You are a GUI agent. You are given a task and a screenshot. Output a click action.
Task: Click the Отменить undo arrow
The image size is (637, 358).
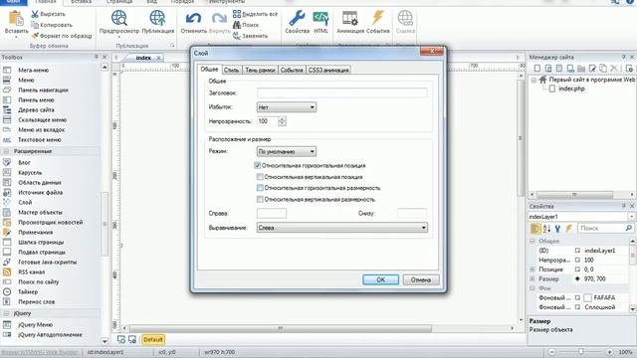(193, 18)
